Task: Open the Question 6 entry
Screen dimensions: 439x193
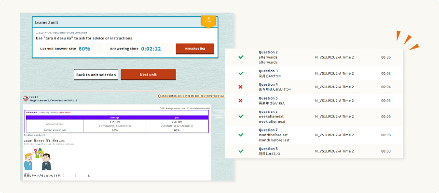Action: [x=271, y=116]
